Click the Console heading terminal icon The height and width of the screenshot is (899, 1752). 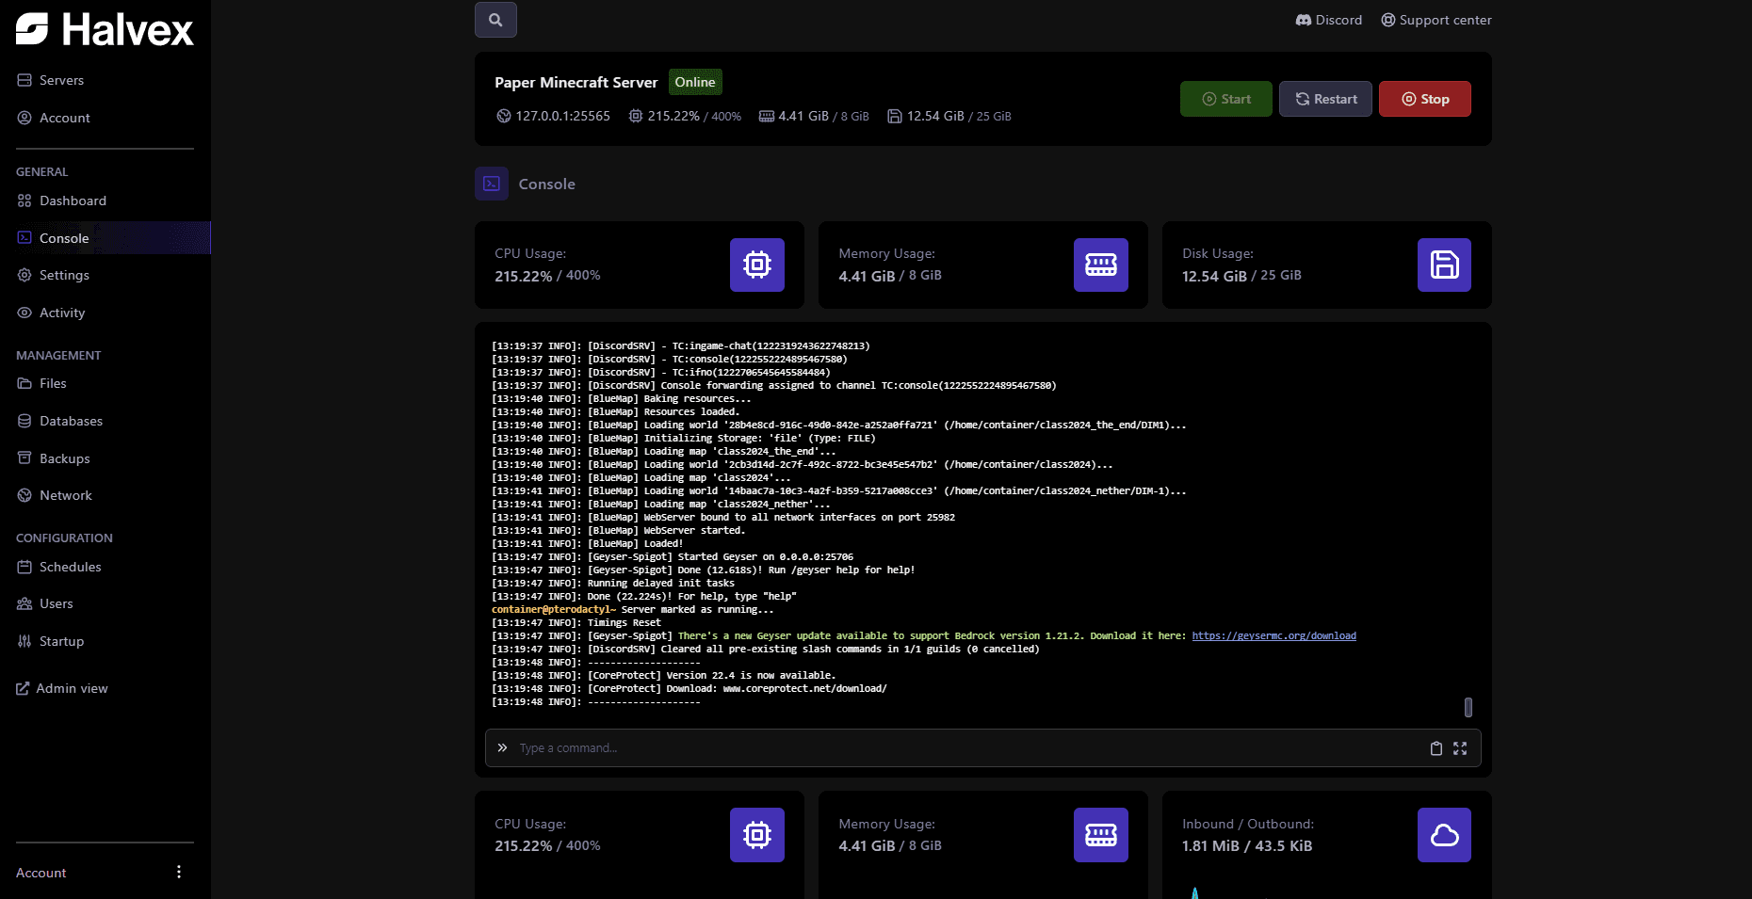(492, 184)
